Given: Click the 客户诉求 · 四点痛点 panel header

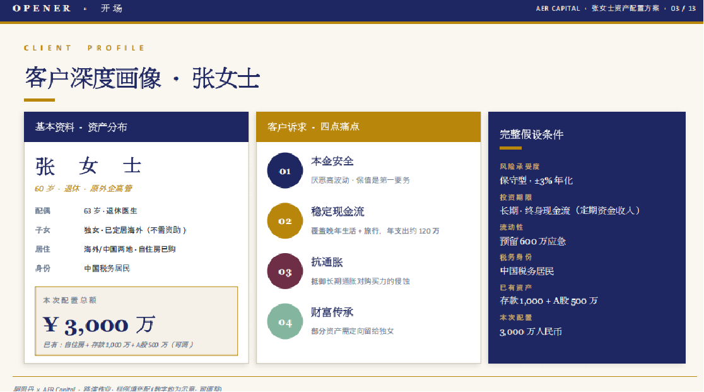Looking at the screenshot, I should [368, 127].
